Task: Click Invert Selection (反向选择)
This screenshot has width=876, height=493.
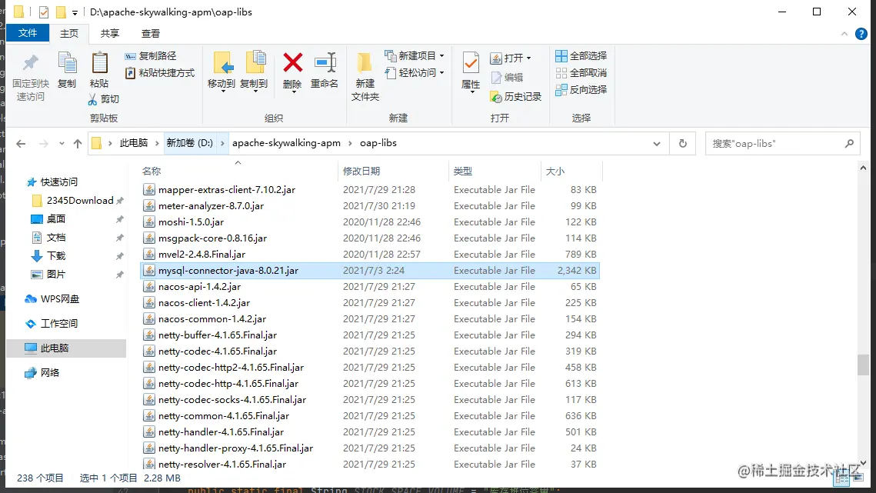Action: (581, 89)
